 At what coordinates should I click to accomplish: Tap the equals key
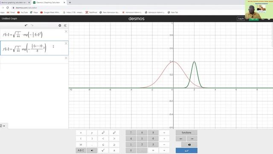pyautogui.click(x=153, y=150)
